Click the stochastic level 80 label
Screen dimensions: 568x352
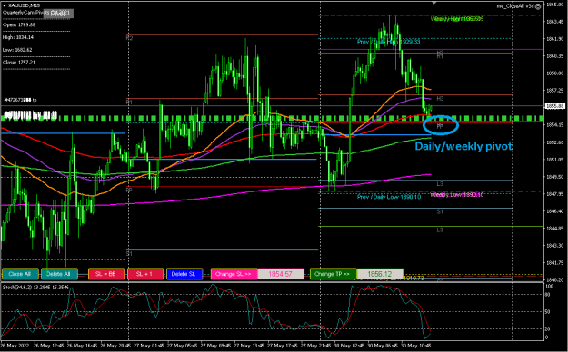(x=548, y=295)
